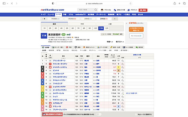Click the favorite icon for ナミュール
The width and height of the screenshot is (188, 117).
(x=123, y=106)
